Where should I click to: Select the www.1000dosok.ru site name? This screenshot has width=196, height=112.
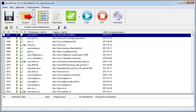pyautogui.click(x=35, y=55)
